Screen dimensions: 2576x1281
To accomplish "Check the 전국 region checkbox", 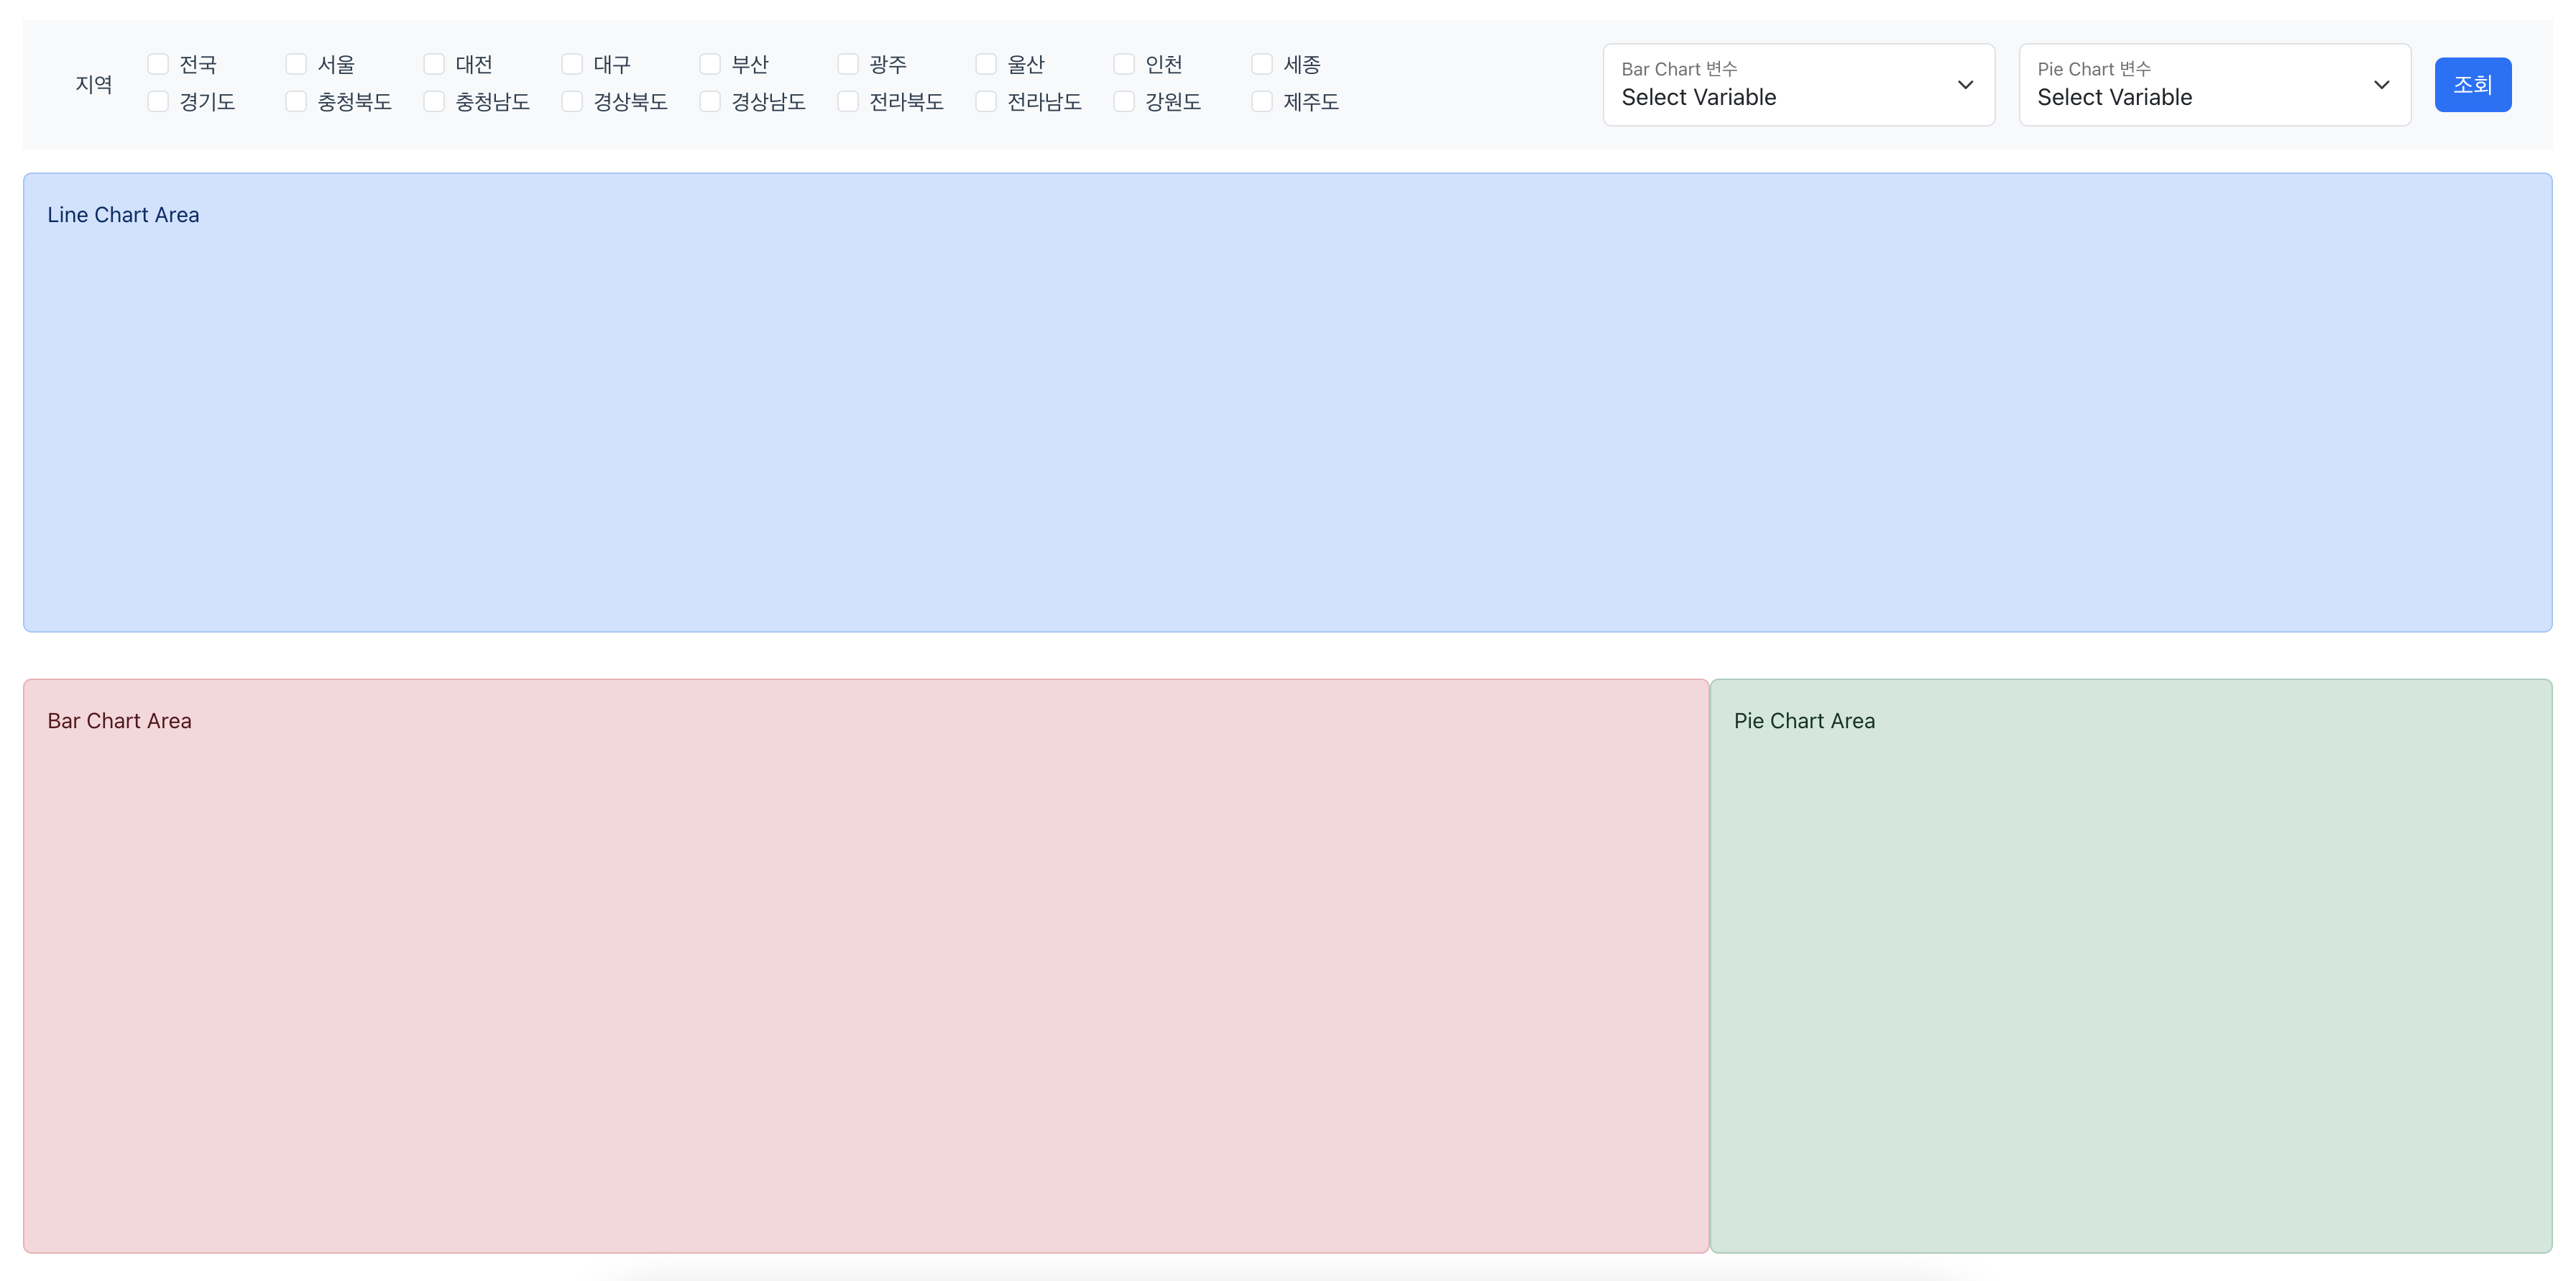I will pos(158,65).
